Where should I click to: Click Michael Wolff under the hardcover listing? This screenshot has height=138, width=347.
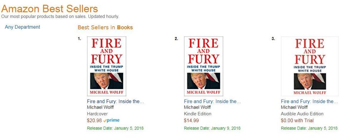tap(100, 108)
